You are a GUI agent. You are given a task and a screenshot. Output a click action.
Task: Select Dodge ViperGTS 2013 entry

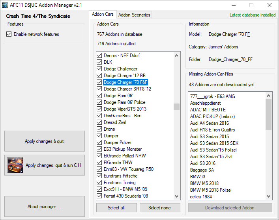[125, 109]
